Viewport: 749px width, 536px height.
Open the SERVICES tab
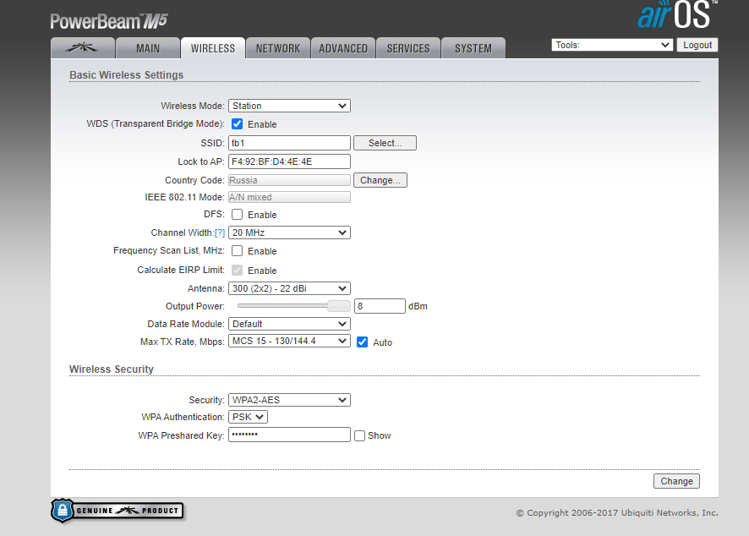[x=408, y=48]
